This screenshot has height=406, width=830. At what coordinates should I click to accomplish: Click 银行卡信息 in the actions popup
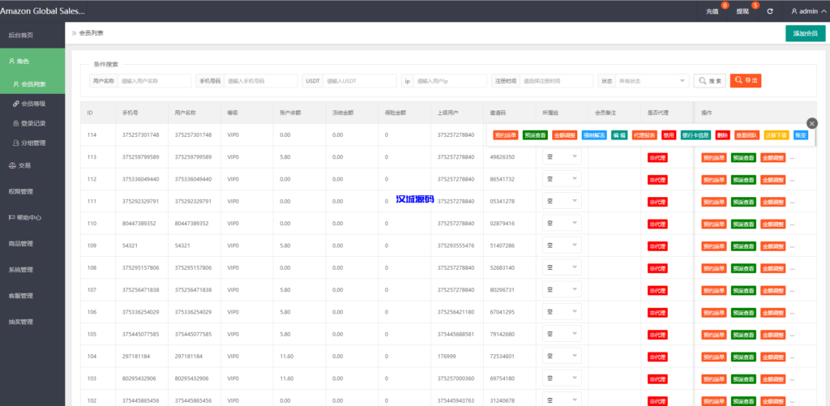click(x=695, y=135)
